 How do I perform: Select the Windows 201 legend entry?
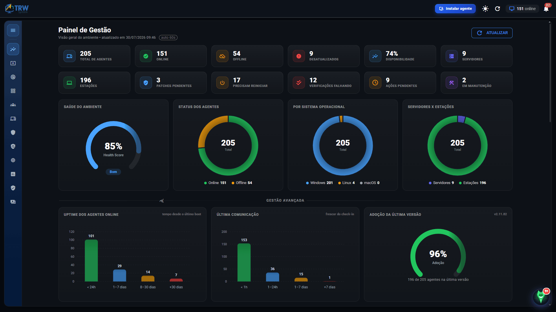pos(319,183)
